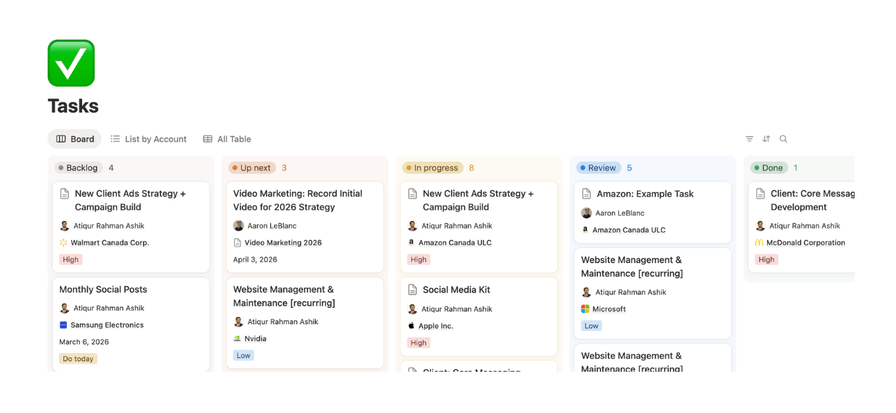This screenshot has height=413, width=896.
Task: Click Aaron LeBlanc avatar on Amazon: Example Task card
Action: coord(587,213)
